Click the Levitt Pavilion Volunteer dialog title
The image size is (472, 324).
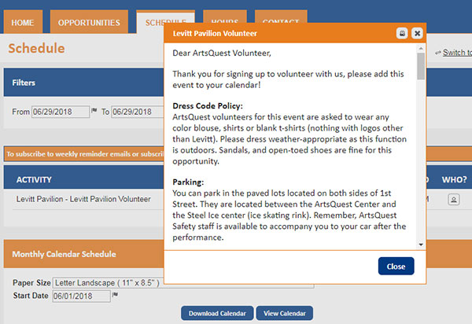(215, 33)
